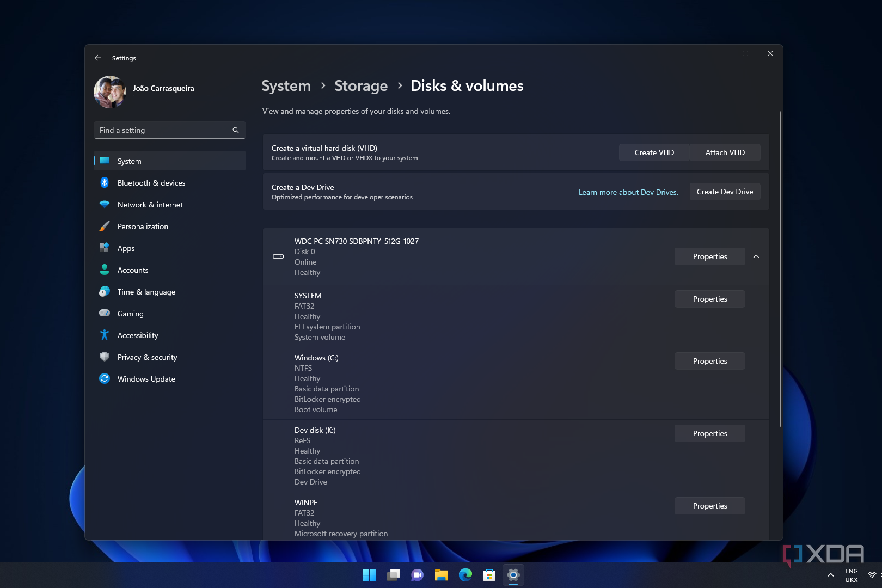882x588 pixels.
Task: Click the Attach VHD button
Action: tap(725, 152)
